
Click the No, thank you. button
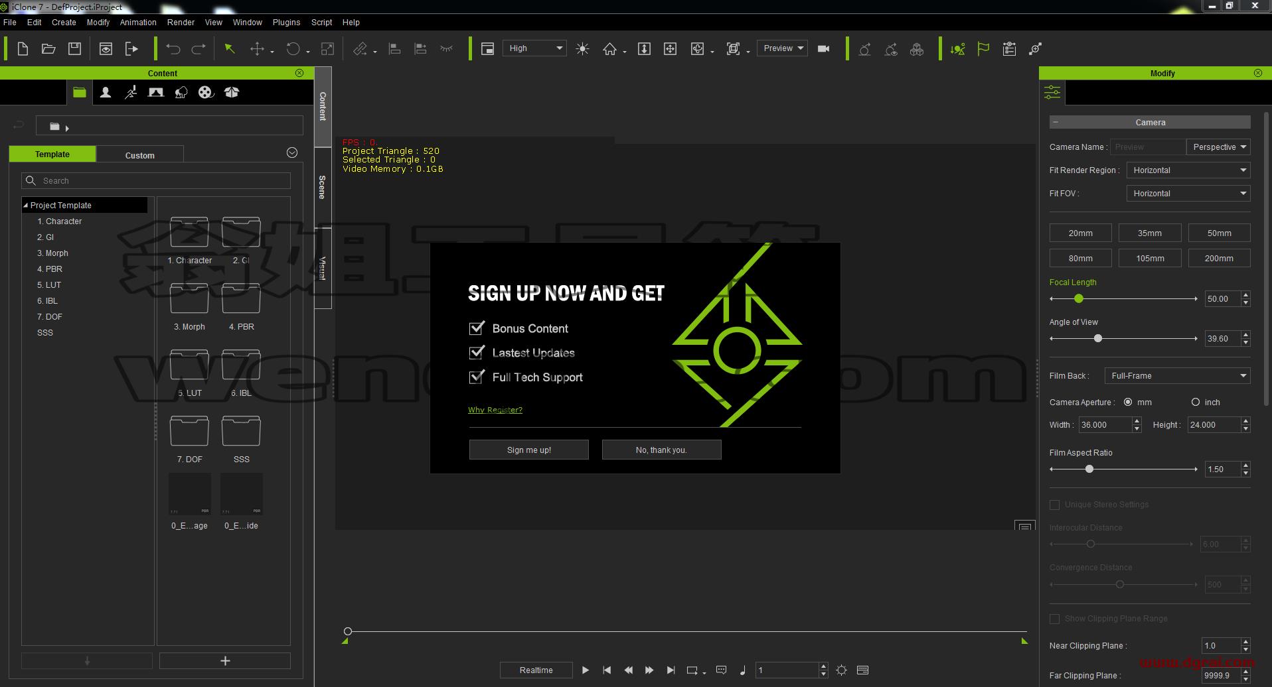point(661,450)
